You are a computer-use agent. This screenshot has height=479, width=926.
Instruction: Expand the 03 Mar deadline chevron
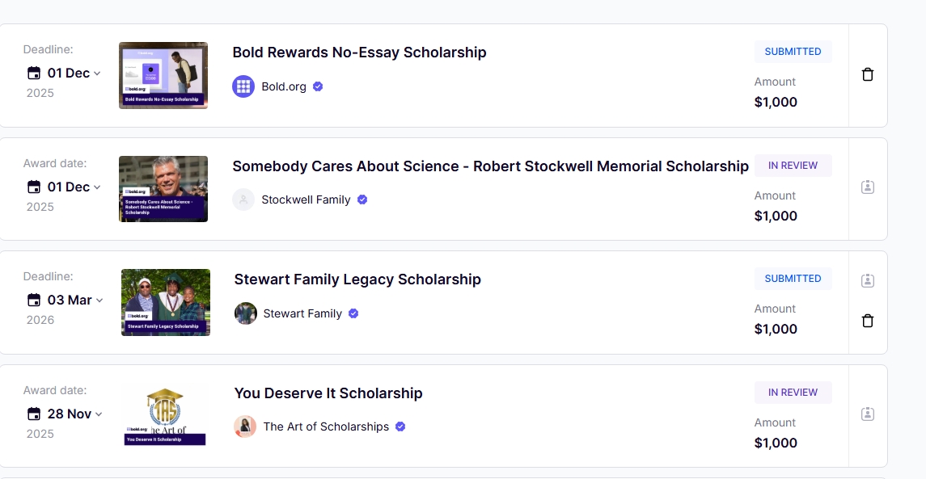pyautogui.click(x=99, y=300)
